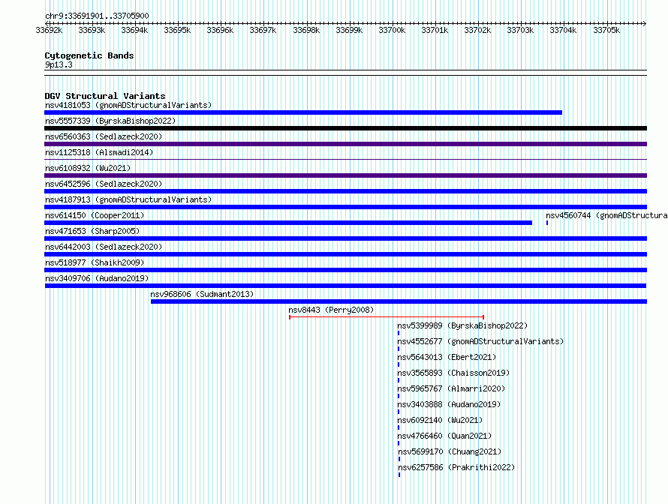Open nsv5557339 (ByrskaBishop2022) label at the top

point(110,121)
